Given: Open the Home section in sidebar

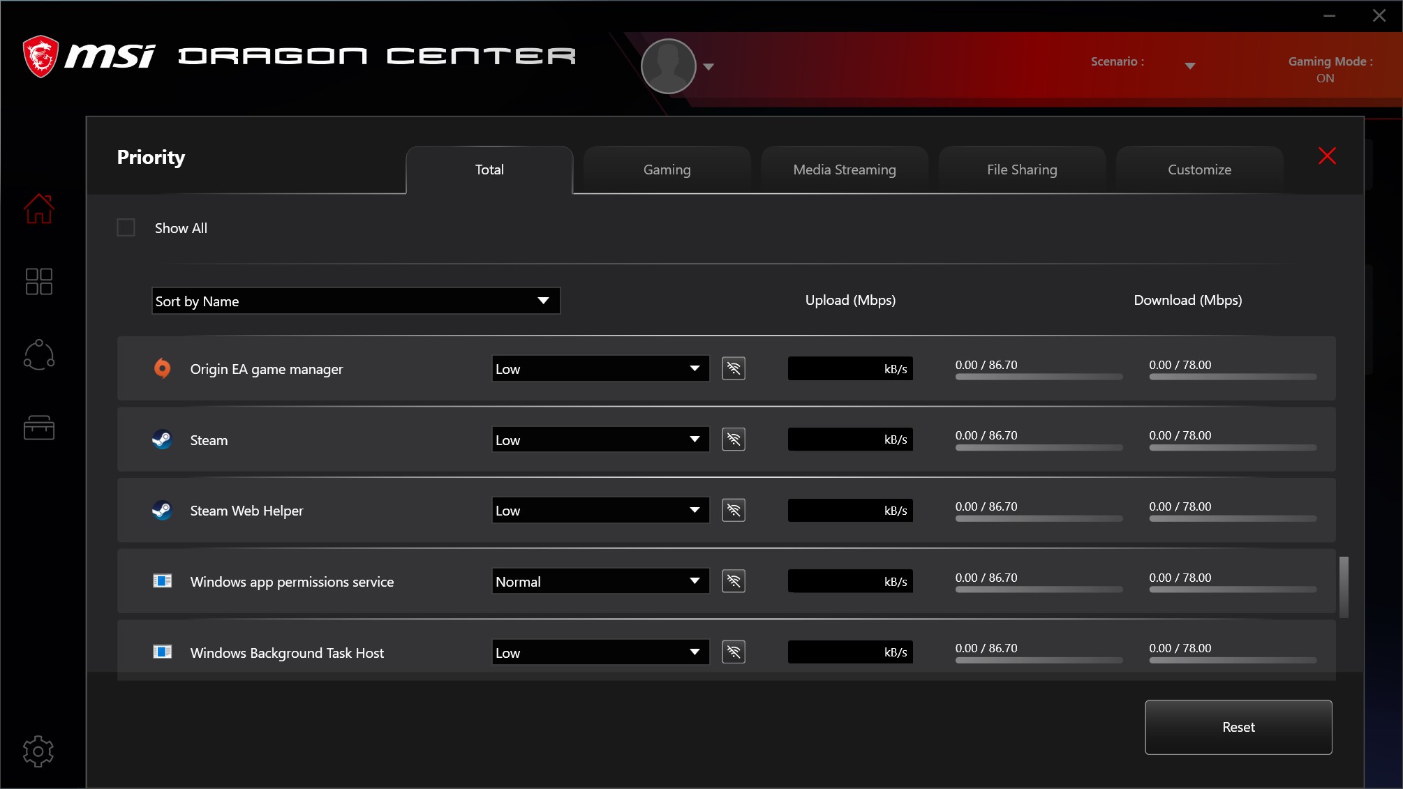Looking at the screenshot, I should click(x=39, y=209).
